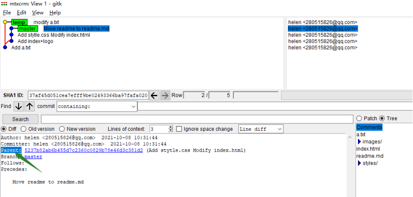Viewport: 413px width, 197px height.
Task: Enable Ignore space change checkbox
Action: coord(179,129)
